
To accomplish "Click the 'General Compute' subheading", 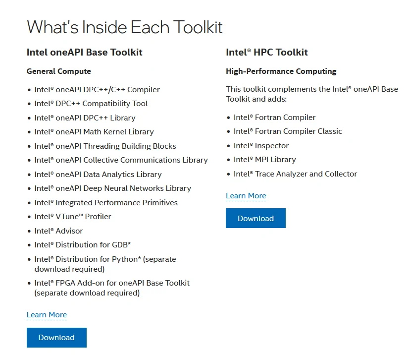I will pos(59,71).
